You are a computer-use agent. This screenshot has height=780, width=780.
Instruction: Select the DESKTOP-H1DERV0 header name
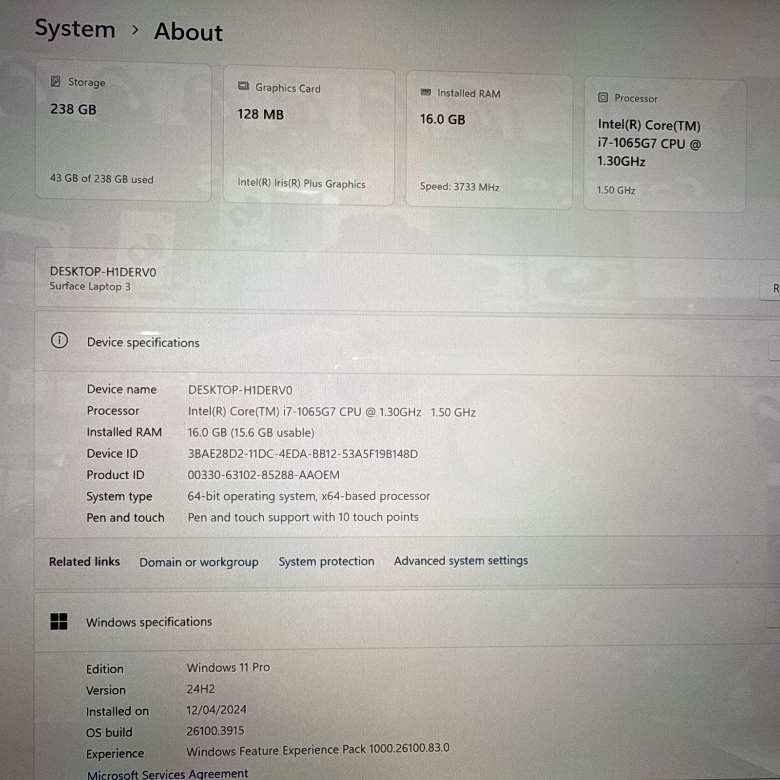(103, 272)
